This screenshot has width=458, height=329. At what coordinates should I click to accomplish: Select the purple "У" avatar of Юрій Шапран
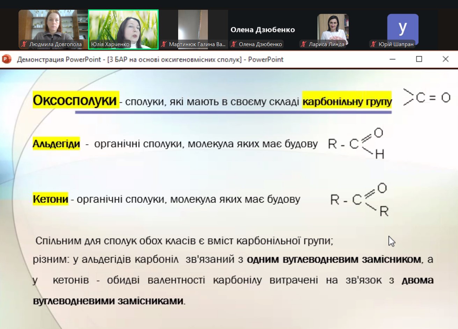coord(402,28)
